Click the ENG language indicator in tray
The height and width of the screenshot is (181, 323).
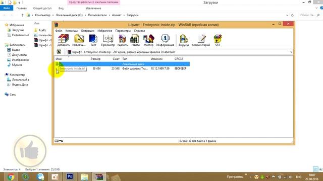click(298, 177)
